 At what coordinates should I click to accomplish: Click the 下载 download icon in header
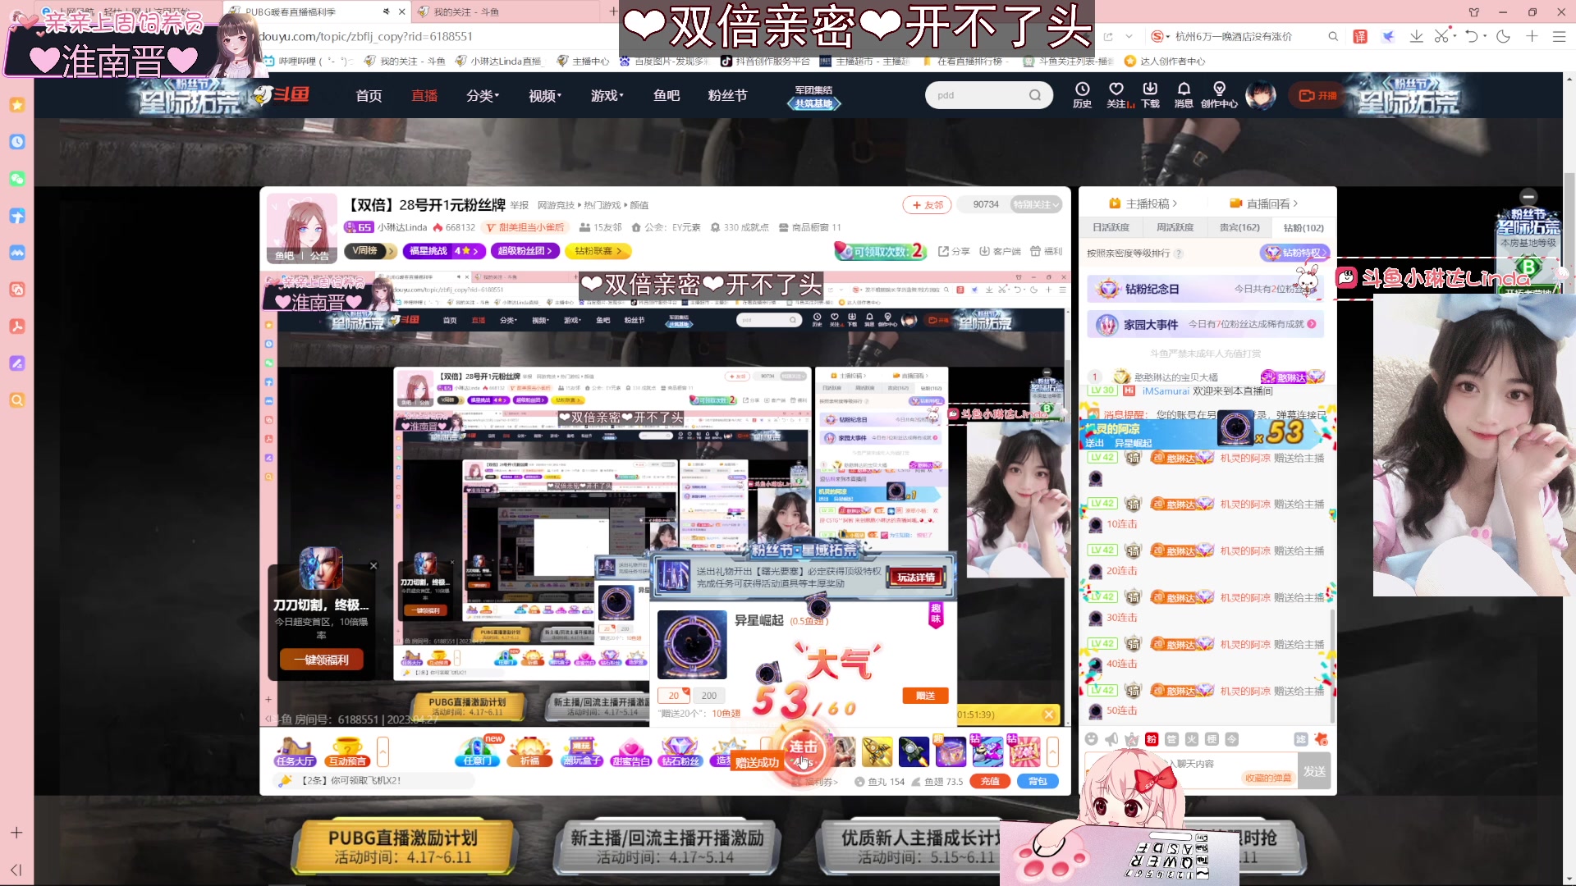click(1150, 94)
